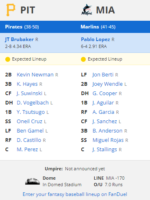Select Kevin Newman in Pirates lineup

35,75
